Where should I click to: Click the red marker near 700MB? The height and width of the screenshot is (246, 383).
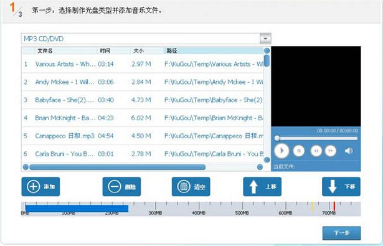334,206
